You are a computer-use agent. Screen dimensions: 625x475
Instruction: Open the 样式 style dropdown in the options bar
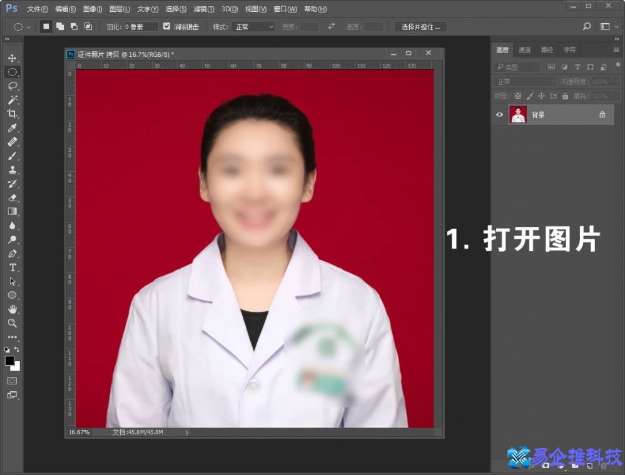point(253,26)
